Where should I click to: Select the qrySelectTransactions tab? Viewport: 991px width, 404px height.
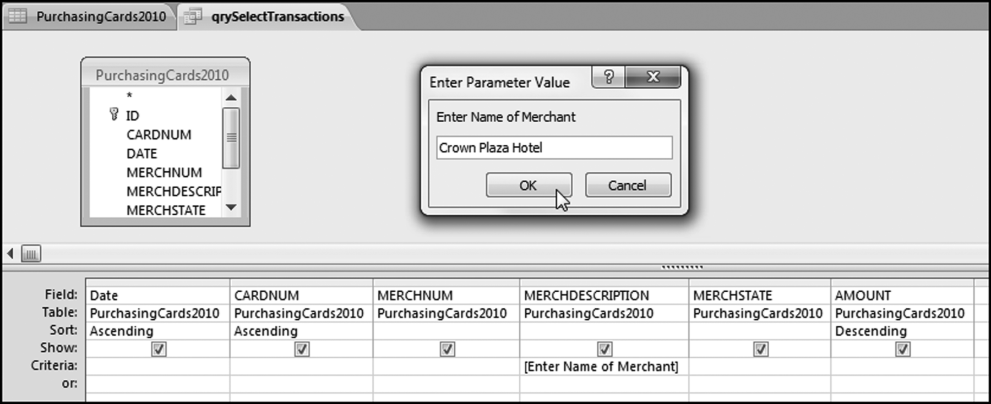click(x=277, y=17)
